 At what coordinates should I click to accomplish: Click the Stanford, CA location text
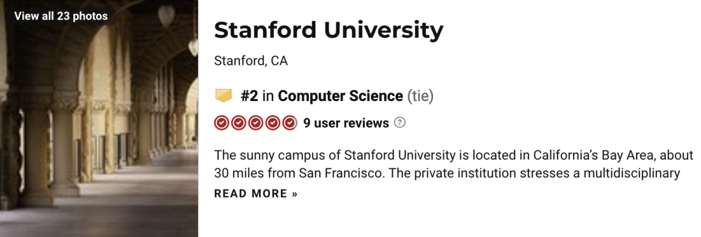point(251,61)
